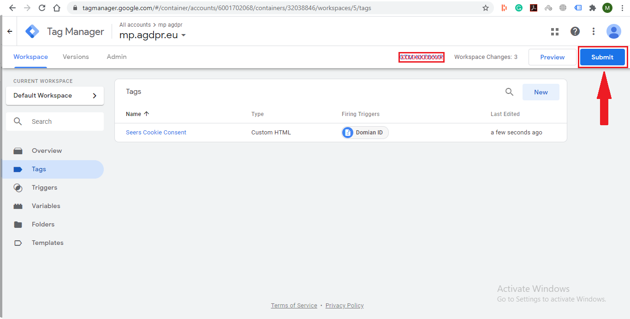Click the Preview button
Viewport: 630px width, 319px height.
tap(553, 57)
